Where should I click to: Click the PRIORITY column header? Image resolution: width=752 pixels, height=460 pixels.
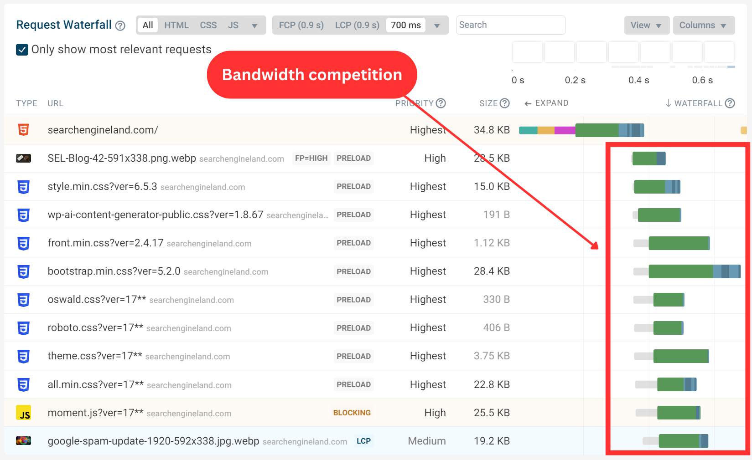(x=415, y=103)
